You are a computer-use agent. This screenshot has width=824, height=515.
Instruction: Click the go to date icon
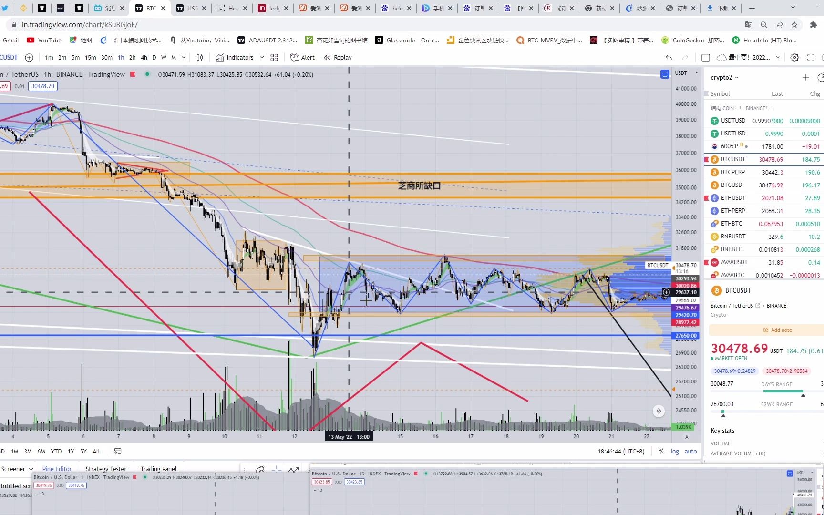point(118,451)
